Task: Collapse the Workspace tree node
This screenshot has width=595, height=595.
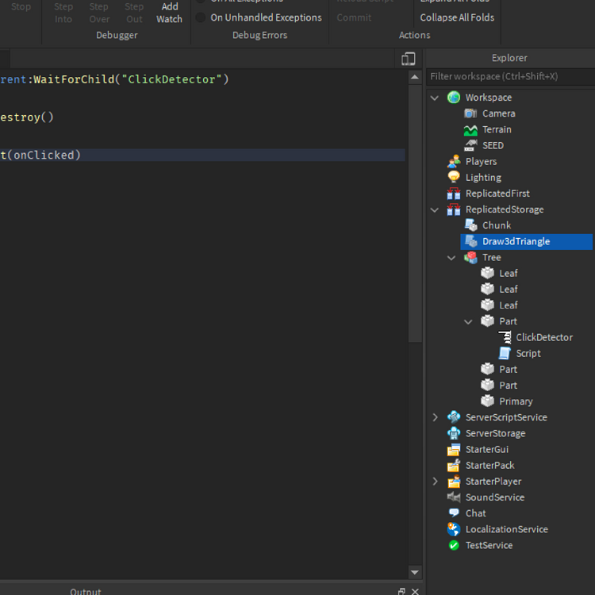Action: point(435,98)
